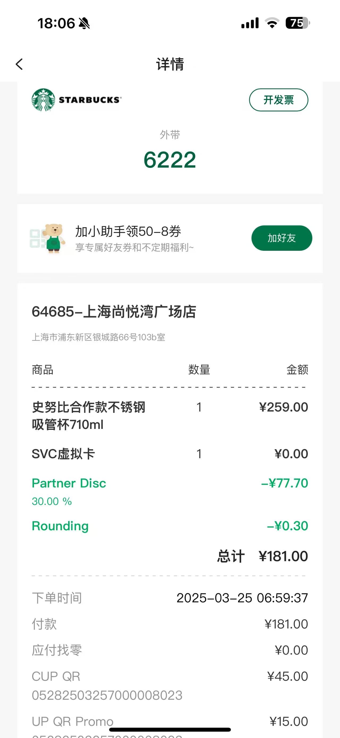Select the SVC虚拟卡 item row
This screenshot has width=340, height=738.
pos(170,454)
